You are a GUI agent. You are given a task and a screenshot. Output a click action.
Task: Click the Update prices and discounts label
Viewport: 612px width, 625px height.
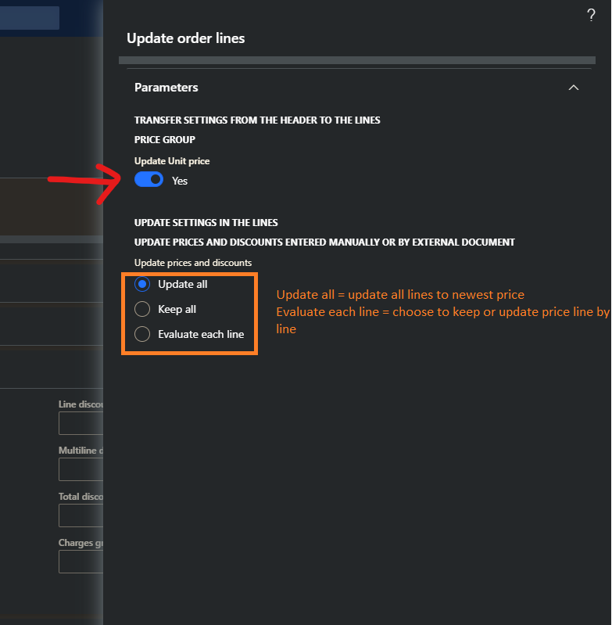pyautogui.click(x=193, y=263)
